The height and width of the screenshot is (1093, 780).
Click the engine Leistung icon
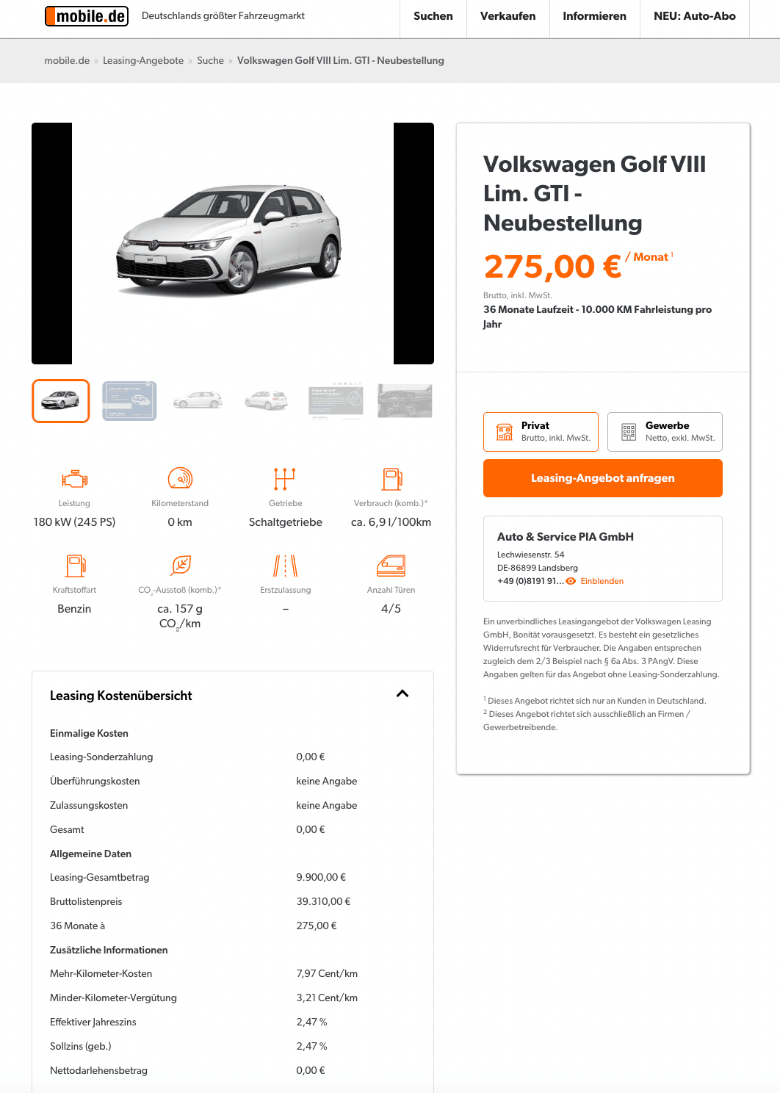coord(74,479)
